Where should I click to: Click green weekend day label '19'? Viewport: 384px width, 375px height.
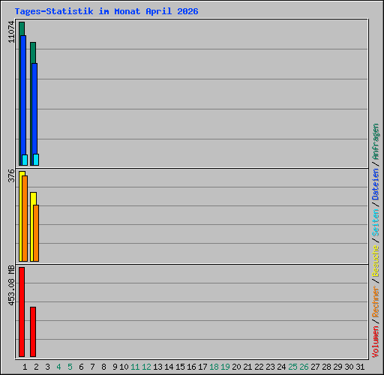225,367
